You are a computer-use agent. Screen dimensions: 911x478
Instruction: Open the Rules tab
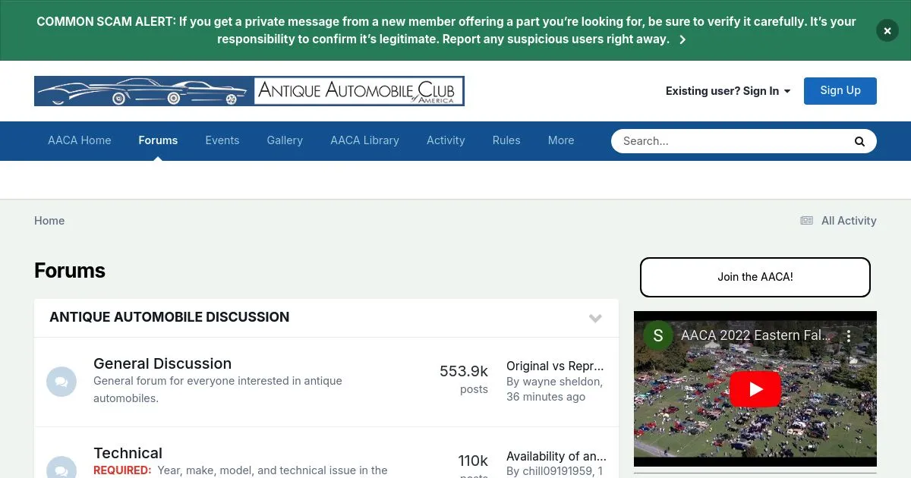point(506,140)
